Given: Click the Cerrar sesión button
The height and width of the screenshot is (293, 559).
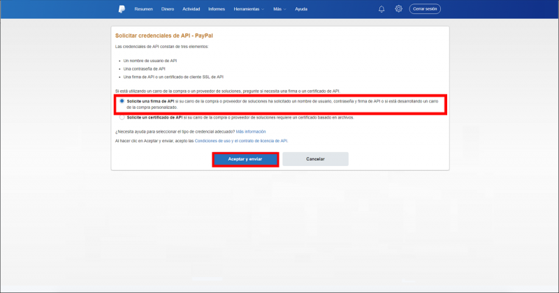Looking at the screenshot, I should tap(425, 9).
